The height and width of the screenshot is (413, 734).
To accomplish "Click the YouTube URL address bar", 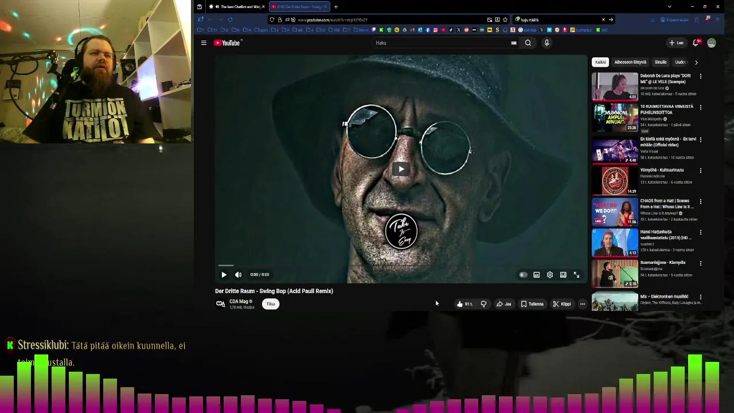I will pyautogui.click(x=390, y=20).
